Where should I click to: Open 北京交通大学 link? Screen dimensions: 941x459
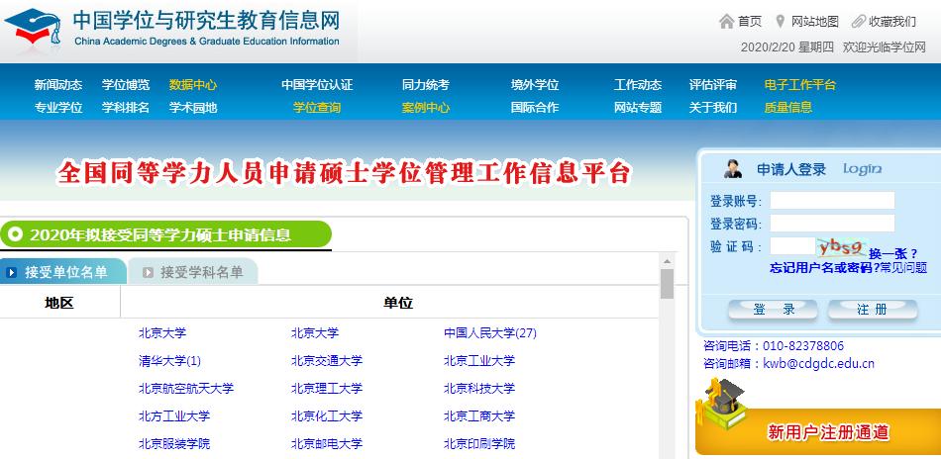[x=327, y=361]
